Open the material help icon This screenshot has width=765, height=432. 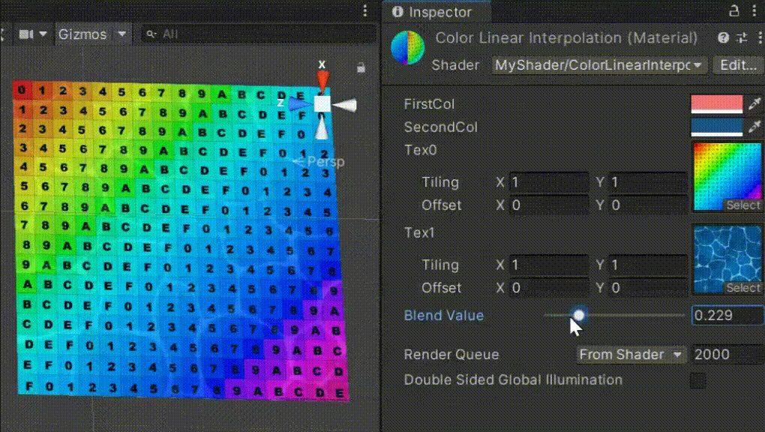721,37
